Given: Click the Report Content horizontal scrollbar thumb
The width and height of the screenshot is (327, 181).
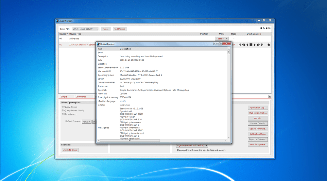Looking at the screenshot, I should [x=130, y=141].
